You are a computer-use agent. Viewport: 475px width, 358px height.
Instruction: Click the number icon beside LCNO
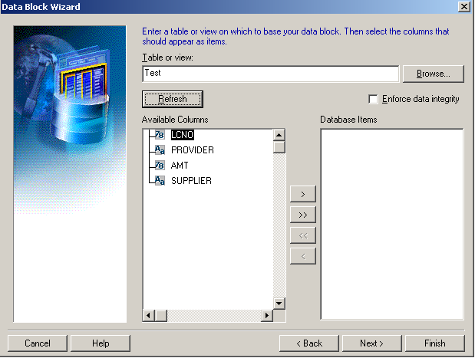coord(160,135)
